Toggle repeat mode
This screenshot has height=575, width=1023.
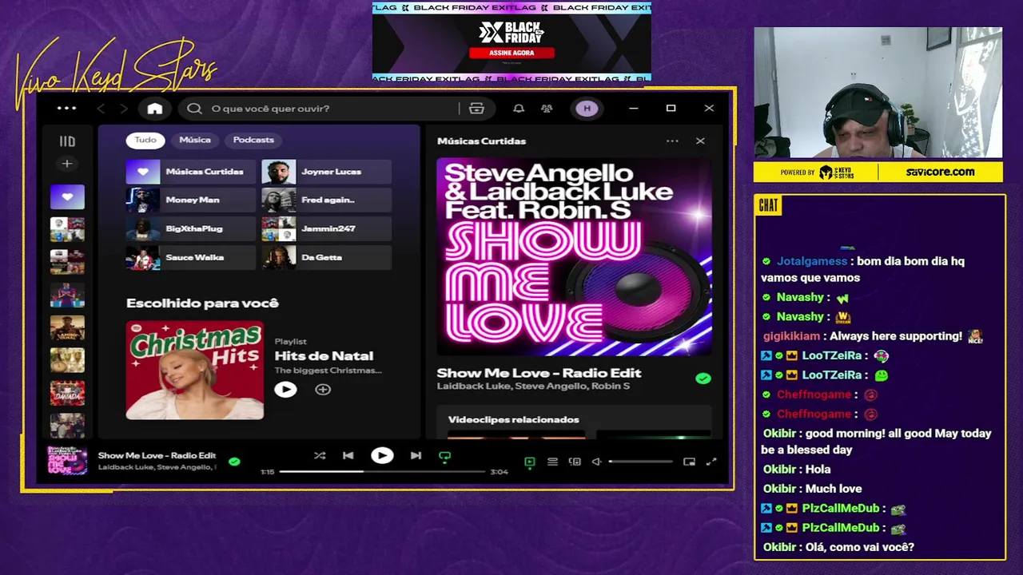(x=445, y=457)
